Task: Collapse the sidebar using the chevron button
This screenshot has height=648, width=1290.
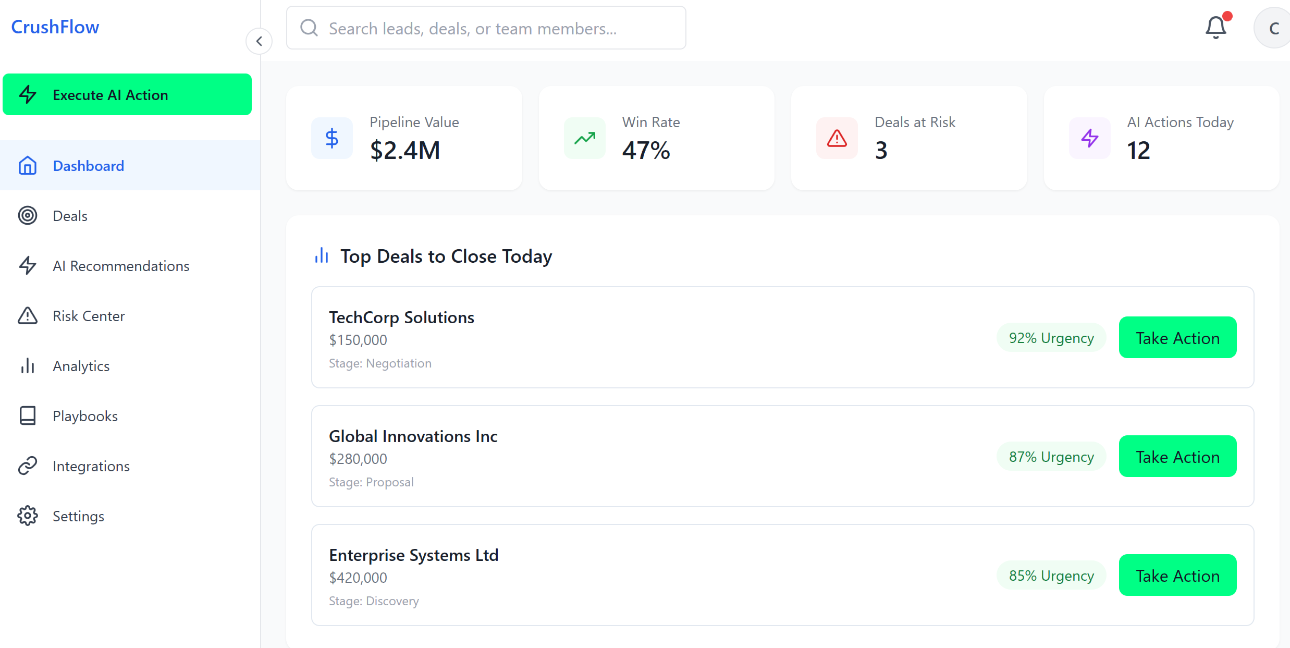Action: pyautogui.click(x=259, y=41)
